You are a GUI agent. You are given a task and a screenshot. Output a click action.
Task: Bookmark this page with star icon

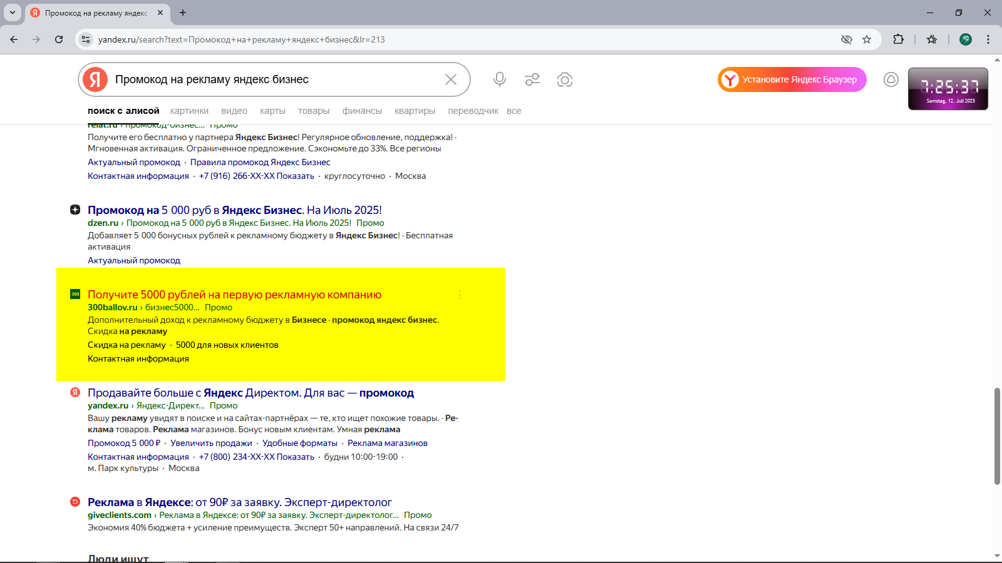(867, 39)
